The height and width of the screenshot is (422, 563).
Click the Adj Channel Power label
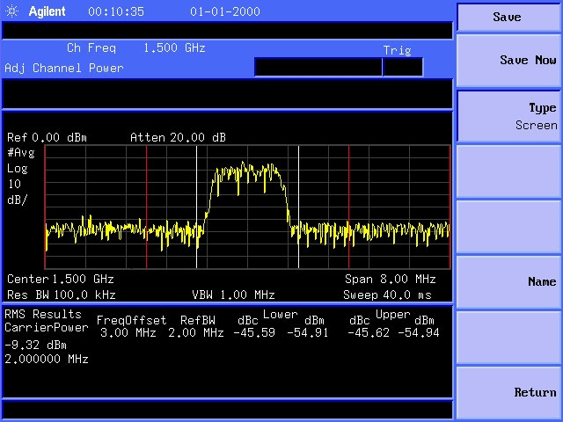coord(64,68)
